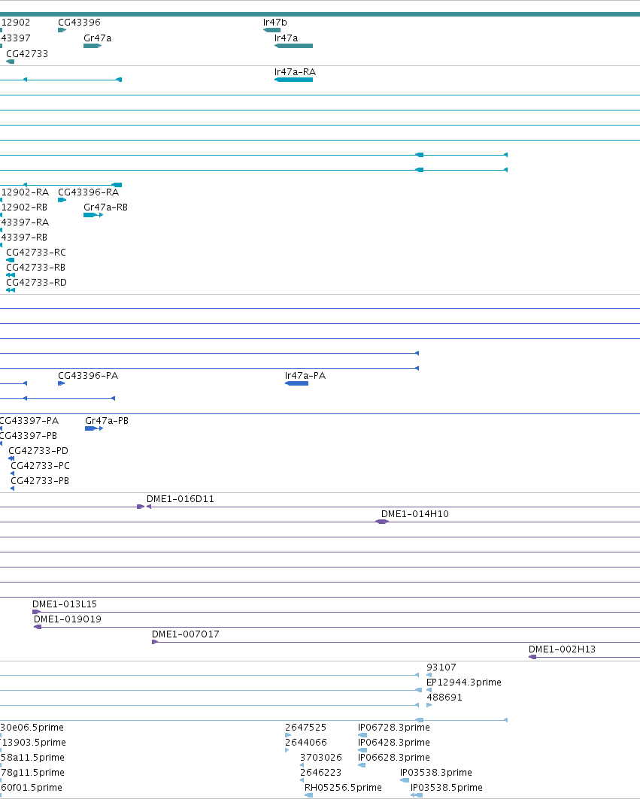The height and width of the screenshot is (799, 640).
Task: Select CG42733-RD transcript label
Action: pyautogui.click(x=36, y=283)
